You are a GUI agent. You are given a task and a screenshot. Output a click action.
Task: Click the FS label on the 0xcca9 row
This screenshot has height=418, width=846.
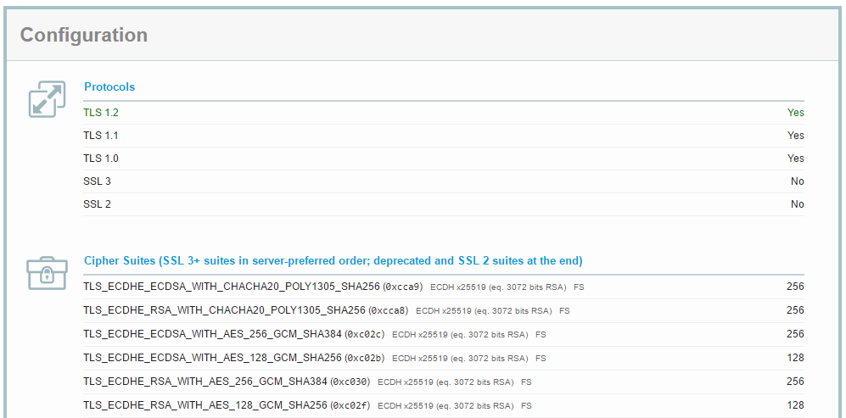pyautogui.click(x=579, y=287)
